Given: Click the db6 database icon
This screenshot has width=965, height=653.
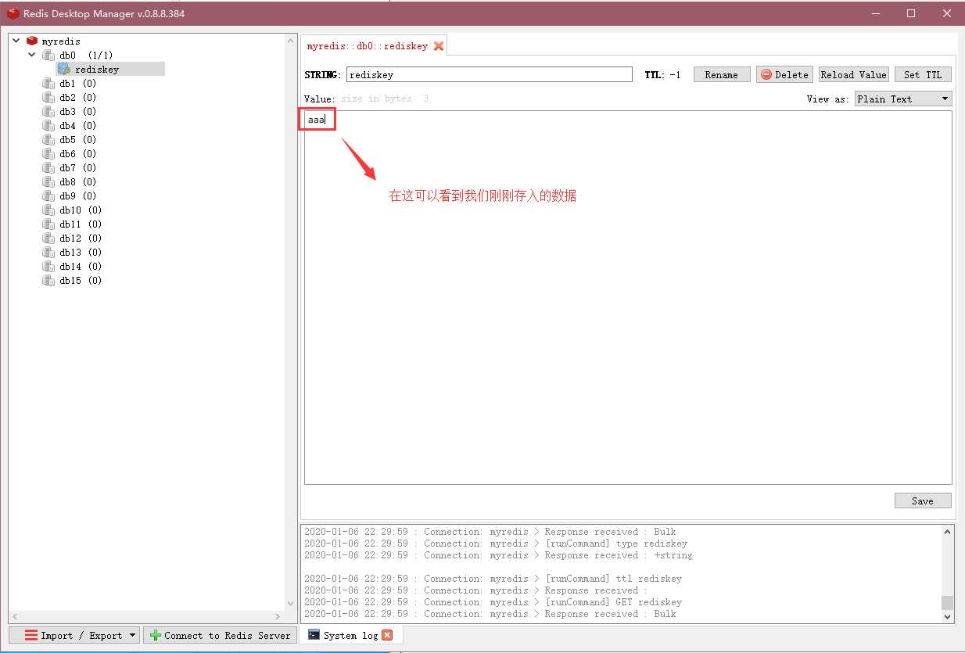Looking at the screenshot, I should pyautogui.click(x=48, y=153).
